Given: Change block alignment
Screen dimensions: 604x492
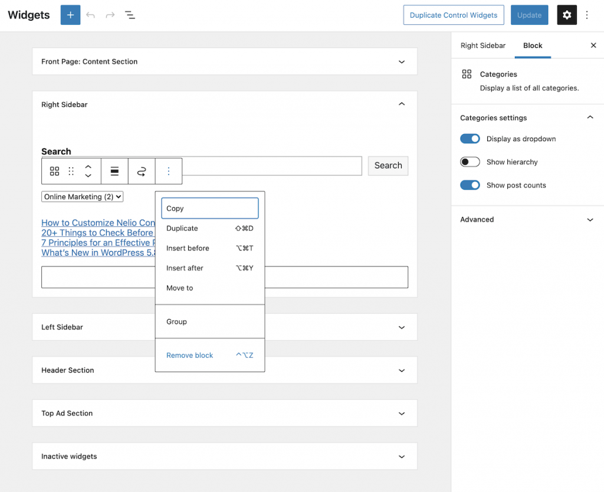Looking at the screenshot, I should pos(114,171).
